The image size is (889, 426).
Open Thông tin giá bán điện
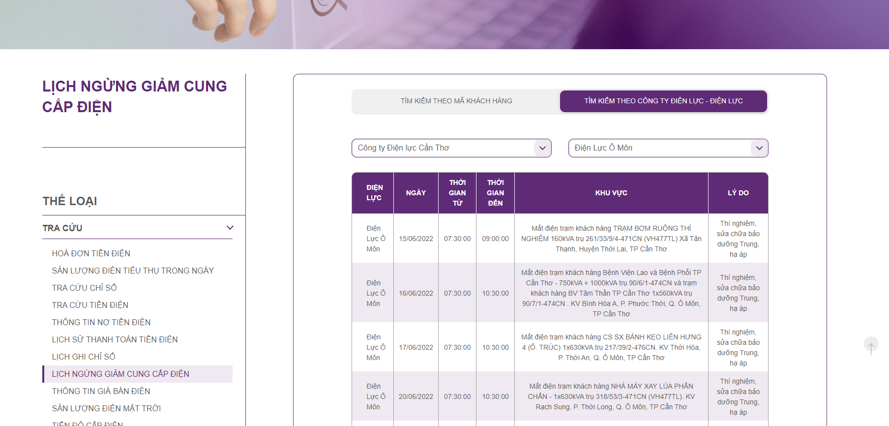click(101, 391)
